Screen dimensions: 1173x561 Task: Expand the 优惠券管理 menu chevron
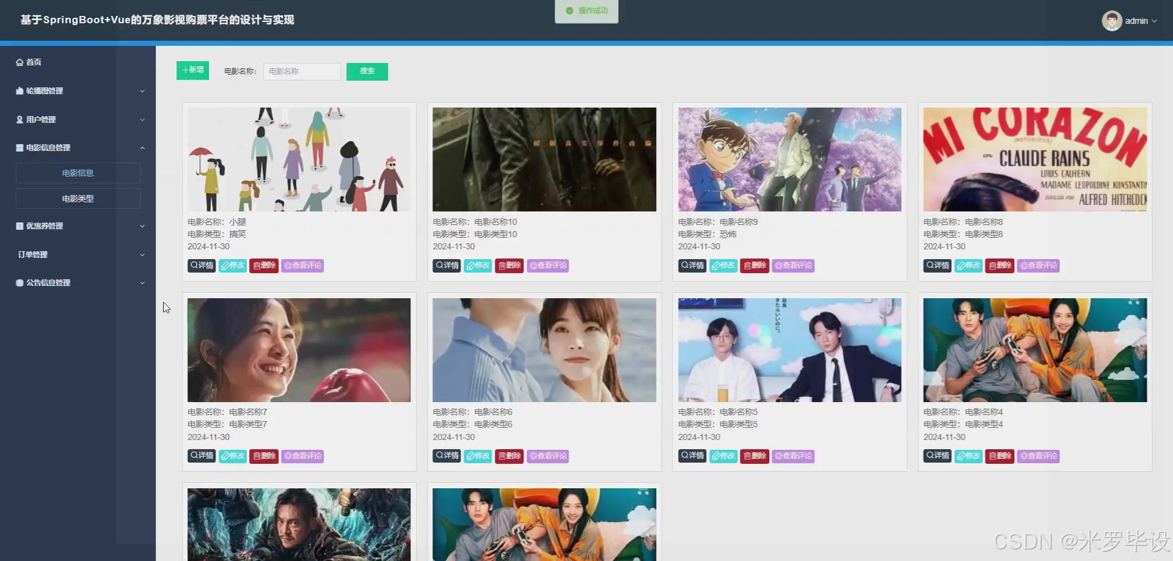(x=142, y=226)
